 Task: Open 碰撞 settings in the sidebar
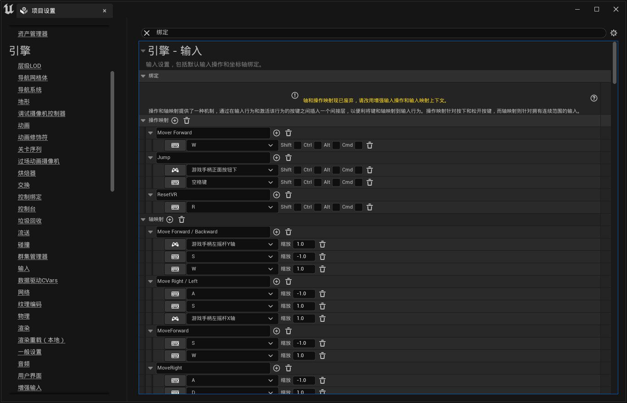point(24,245)
